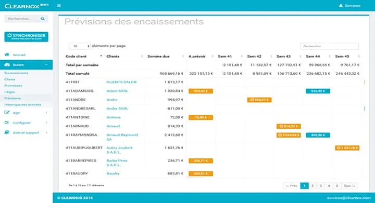Select Prévisions in the sidebar

(12, 98)
